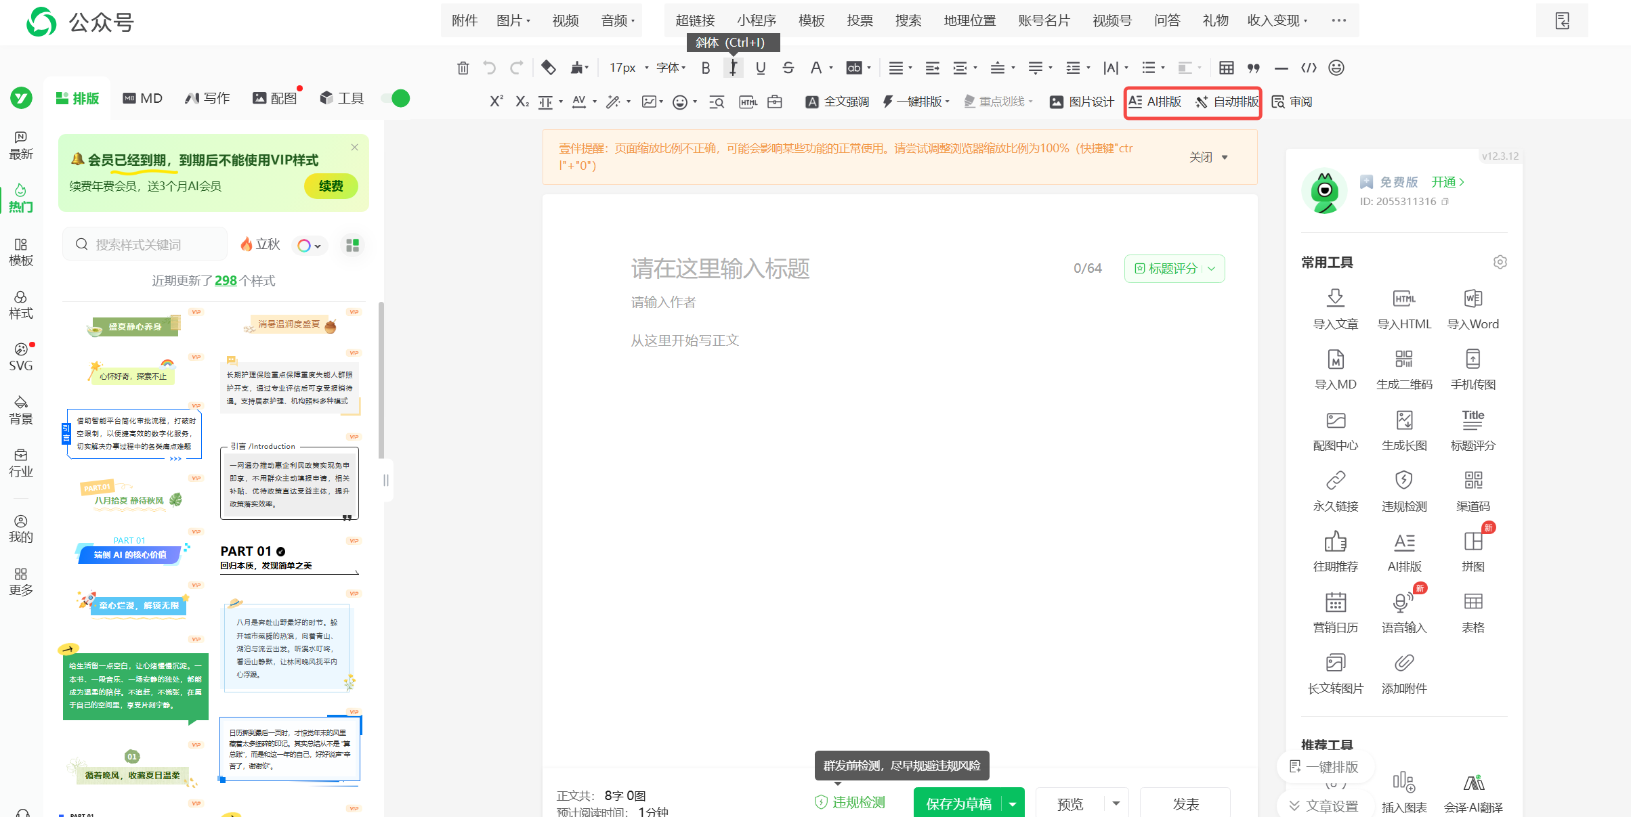Screen dimensions: 1631x817
Task: Open the source code view icon
Action: click(1309, 68)
